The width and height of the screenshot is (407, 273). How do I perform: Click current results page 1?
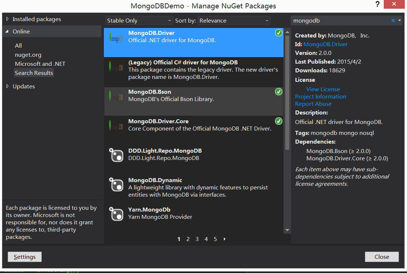(x=179, y=239)
